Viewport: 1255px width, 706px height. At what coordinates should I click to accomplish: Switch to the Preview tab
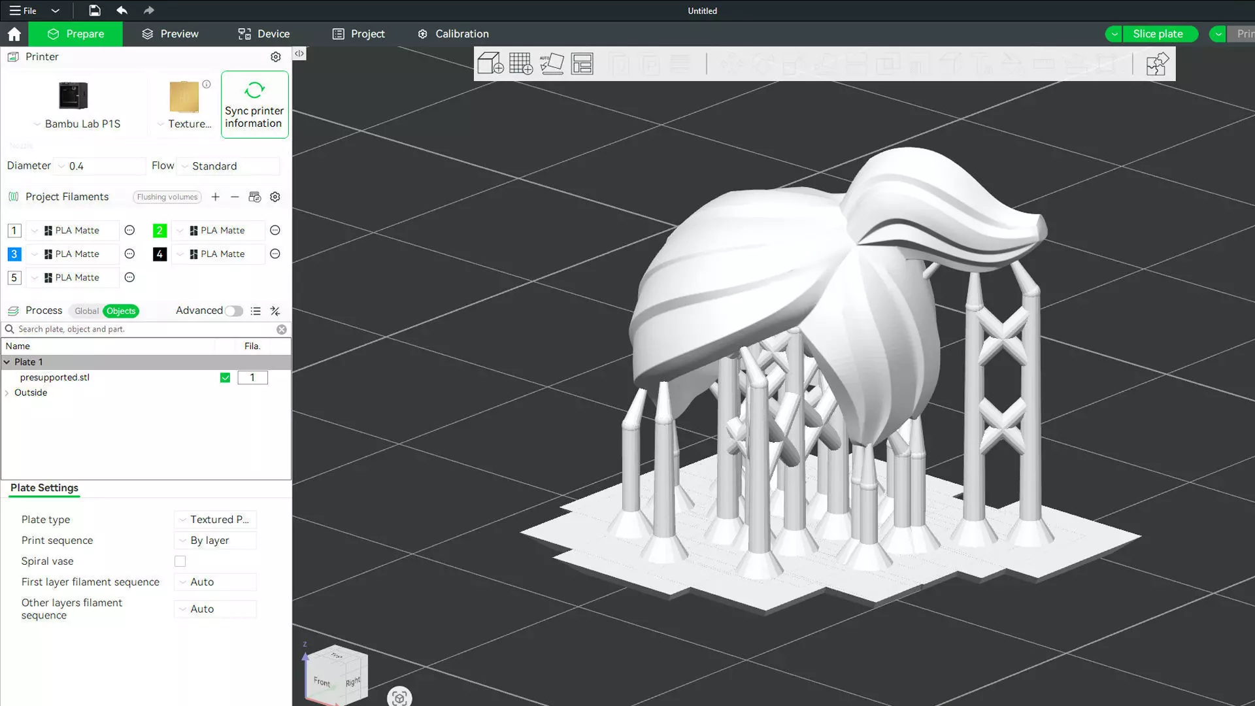coord(170,34)
